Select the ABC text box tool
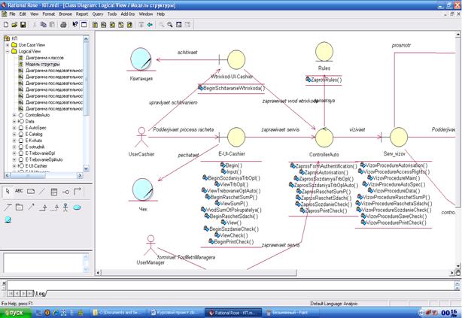 pos(20,191)
